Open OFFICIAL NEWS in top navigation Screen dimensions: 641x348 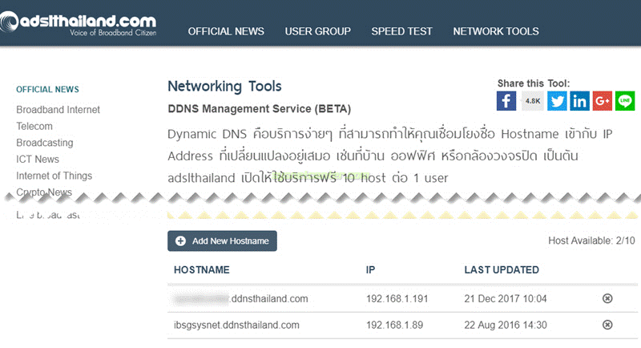226,31
